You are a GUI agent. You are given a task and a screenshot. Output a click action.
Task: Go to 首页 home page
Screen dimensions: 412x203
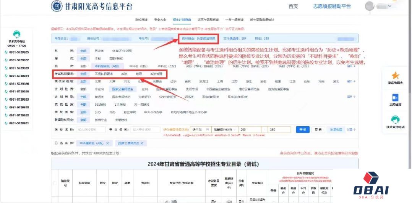293,6
